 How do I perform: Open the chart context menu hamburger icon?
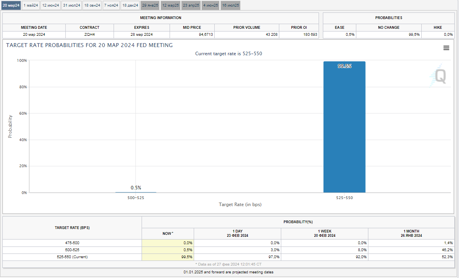click(446, 48)
